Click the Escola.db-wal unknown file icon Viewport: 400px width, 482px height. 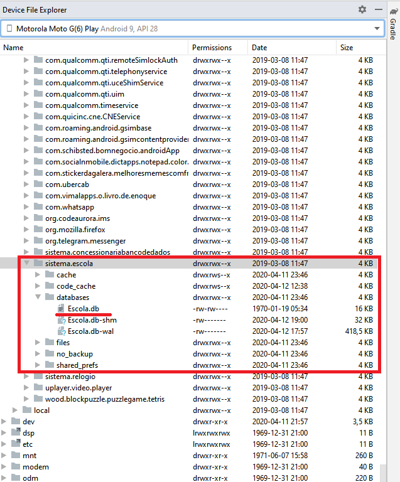tap(62, 331)
